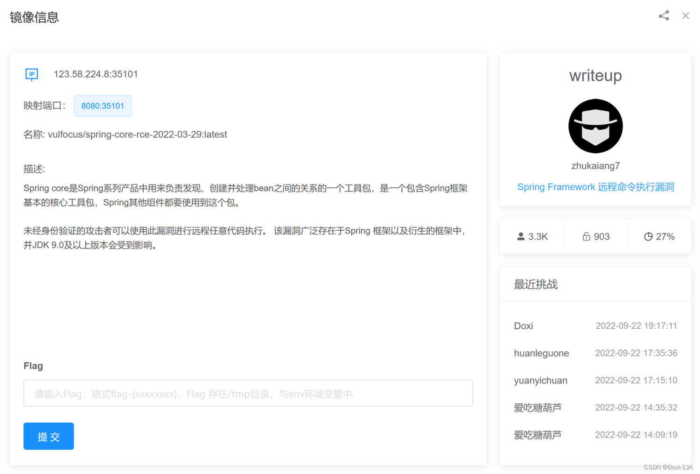Click the user count icon beside 3.3K
Image resolution: width=700 pixels, height=474 pixels.
521,237
